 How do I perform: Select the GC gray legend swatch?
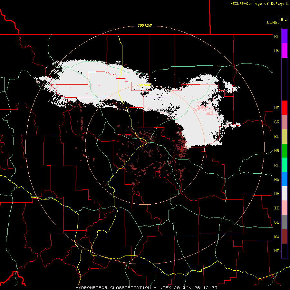point(285,222)
